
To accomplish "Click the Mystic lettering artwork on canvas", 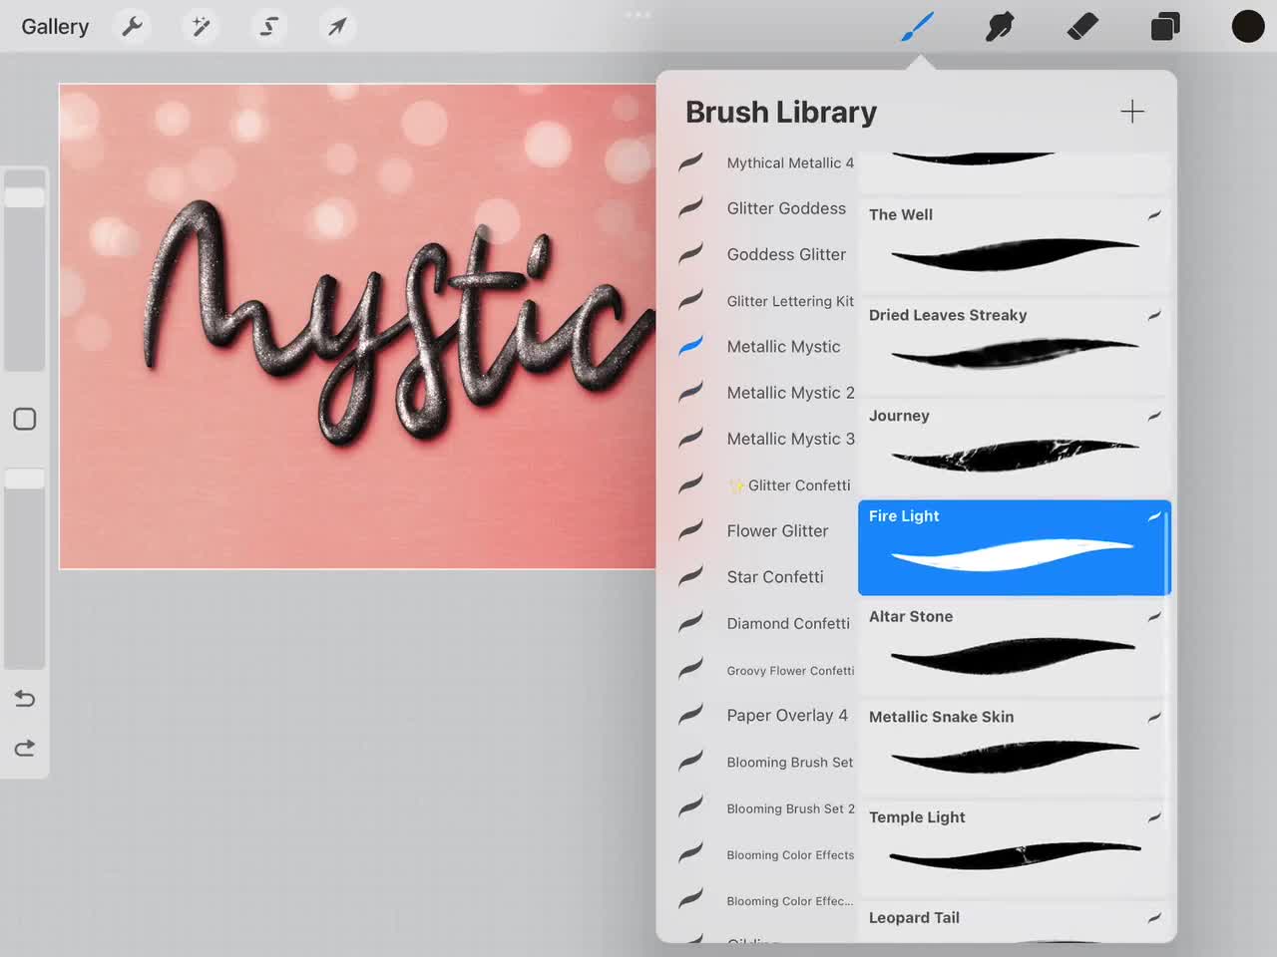I will [x=399, y=324].
